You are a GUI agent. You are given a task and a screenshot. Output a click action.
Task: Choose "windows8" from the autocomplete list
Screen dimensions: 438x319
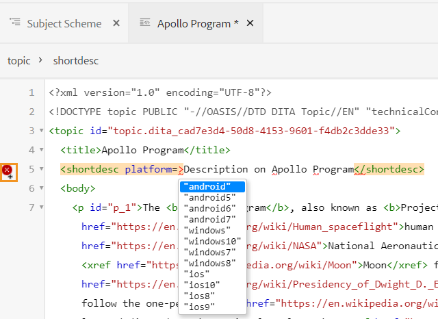(212, 263)
